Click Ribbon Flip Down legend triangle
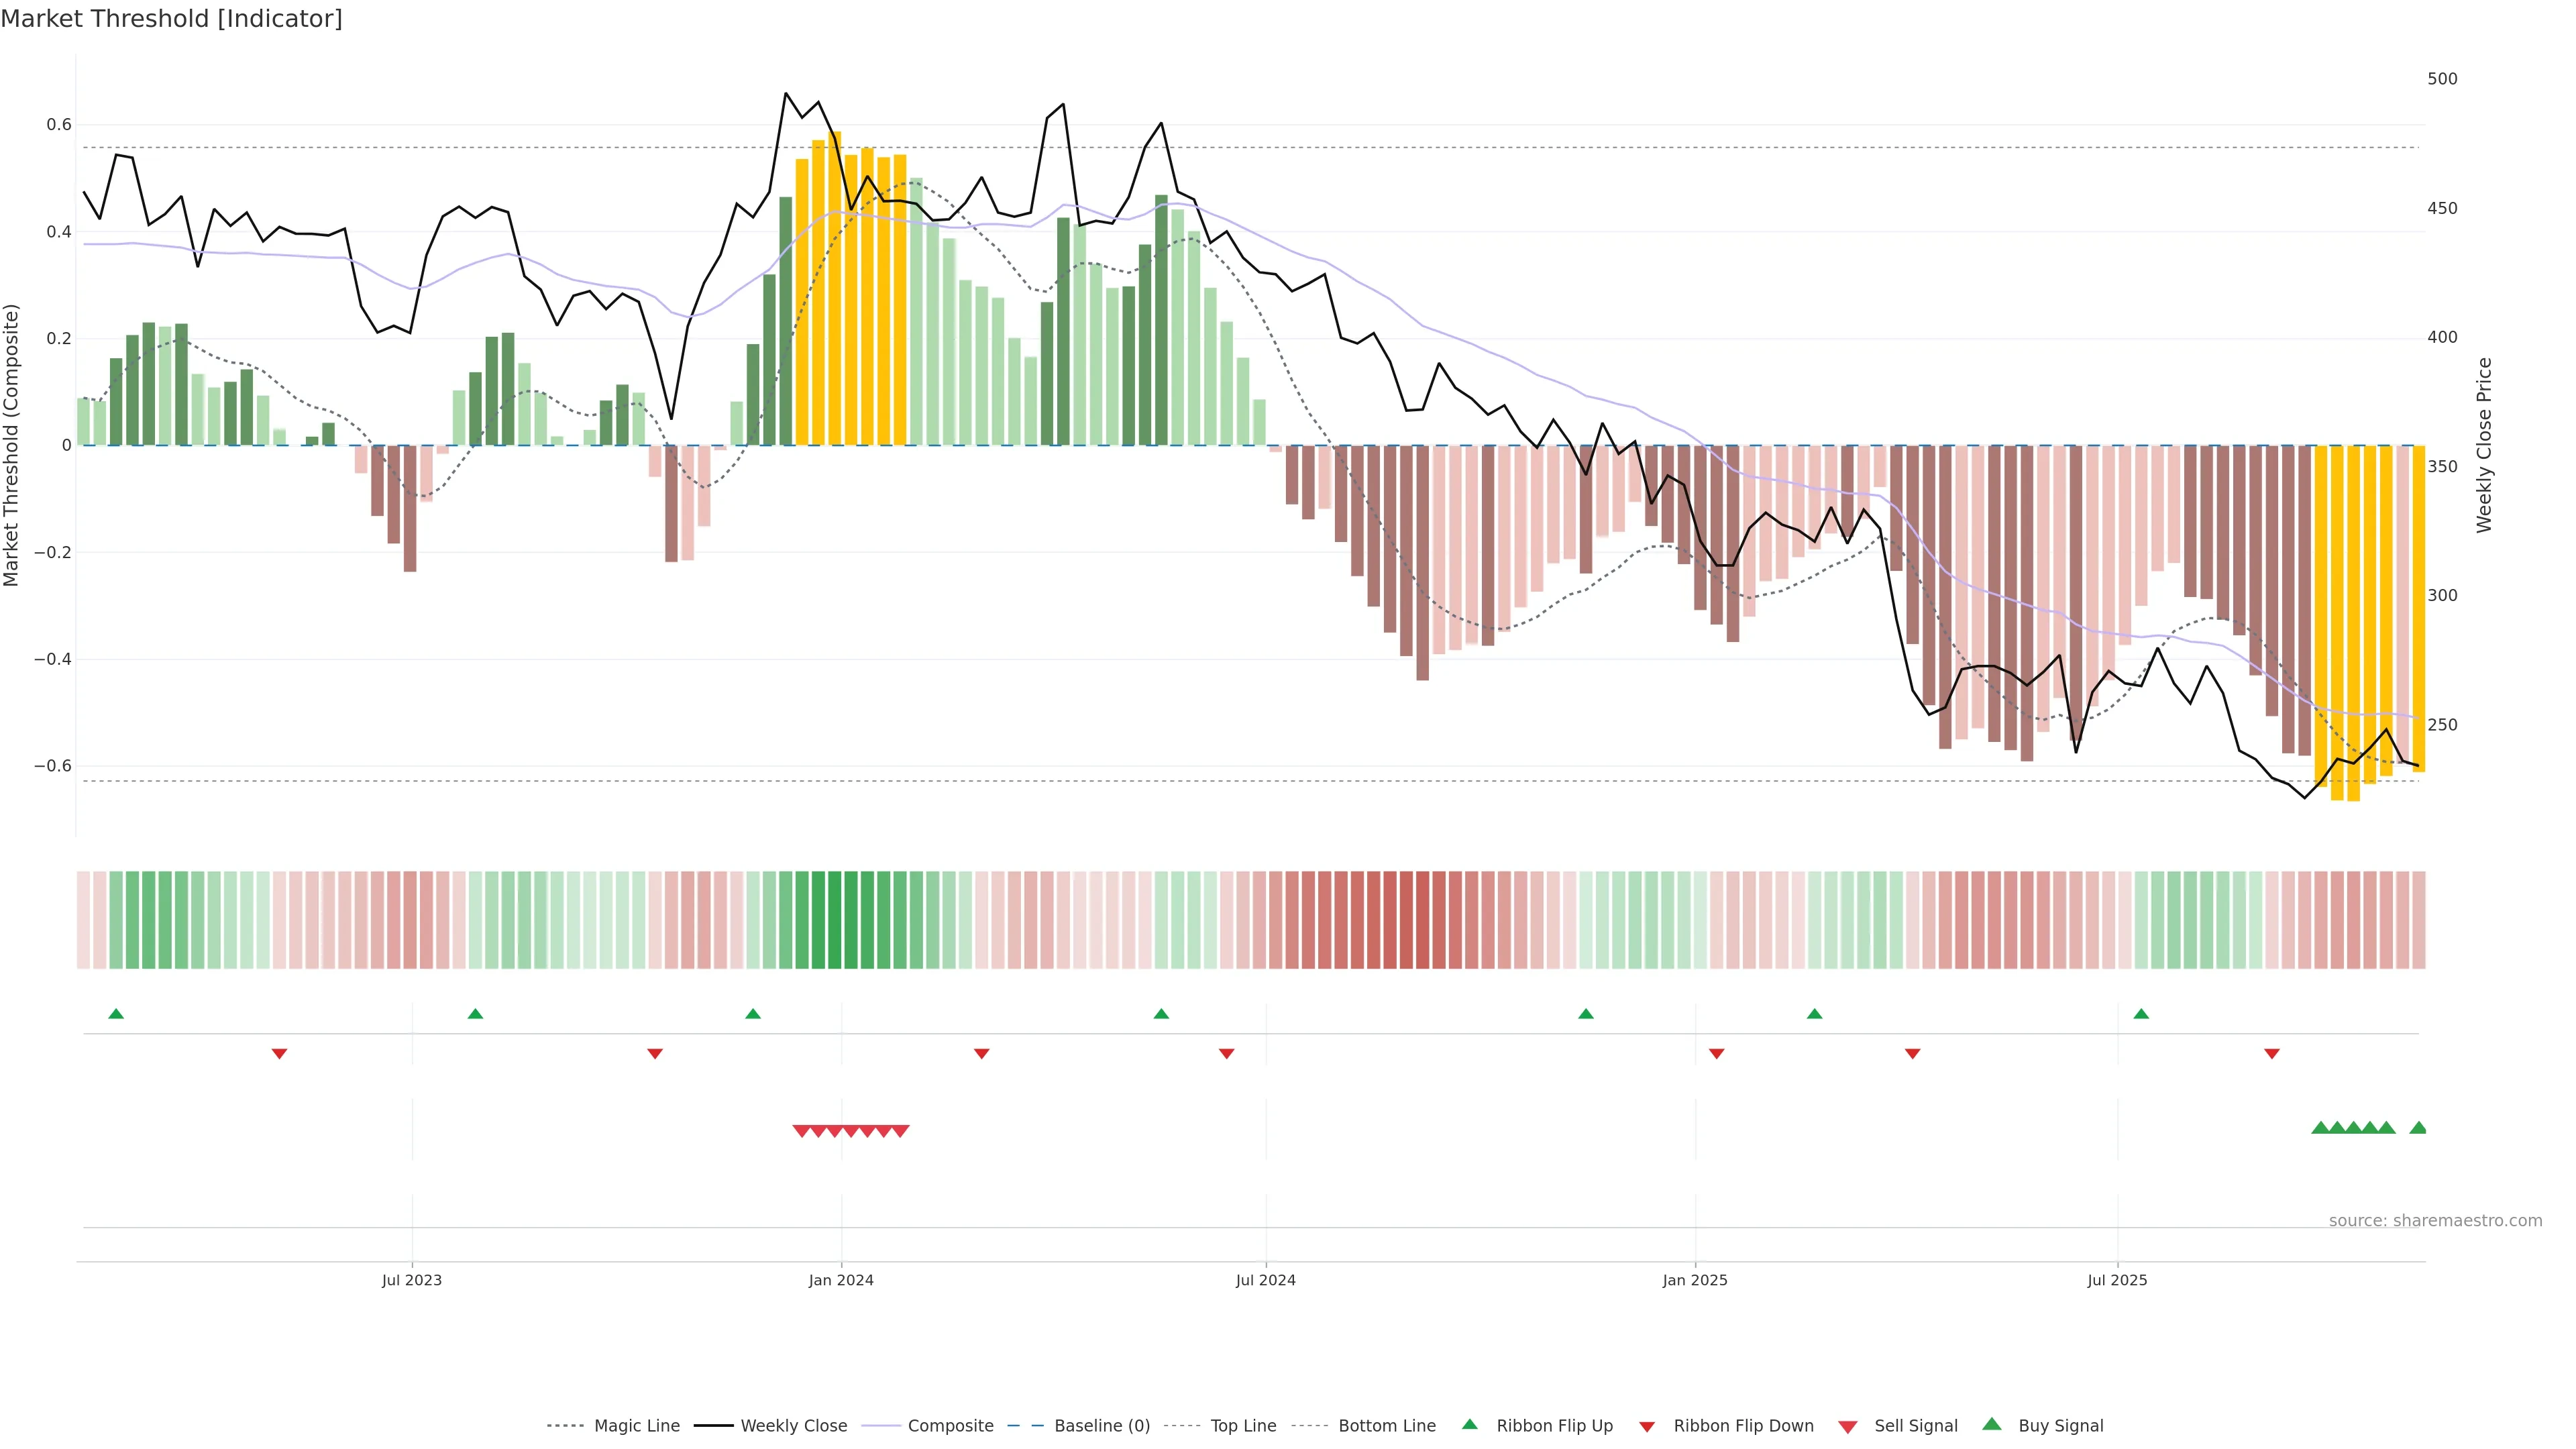Viewport: 2576px width, 1449px height. [x=1647, y=1427]
